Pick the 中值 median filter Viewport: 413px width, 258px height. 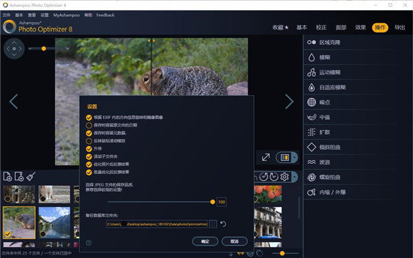pyautogui.click(x=350, y=117)
